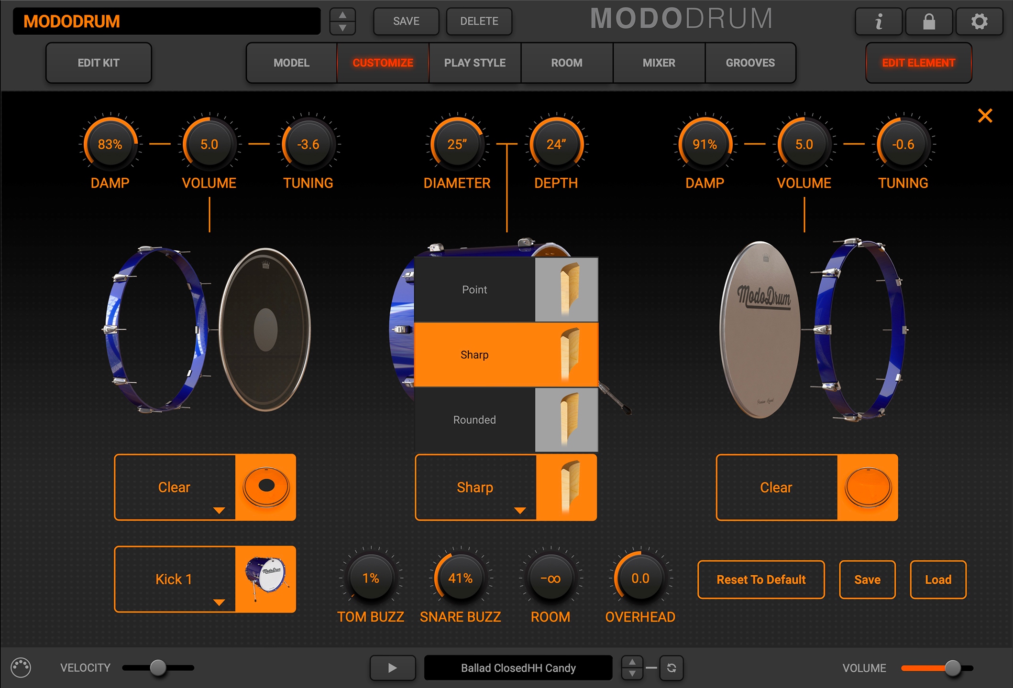This screenshot has width=1013, height=688.
Task: Adjust the VELOCITY slider
Action: coord(158,667)
